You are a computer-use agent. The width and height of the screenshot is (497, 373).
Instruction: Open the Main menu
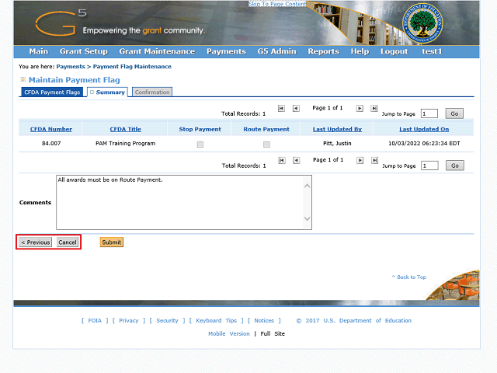39,51
